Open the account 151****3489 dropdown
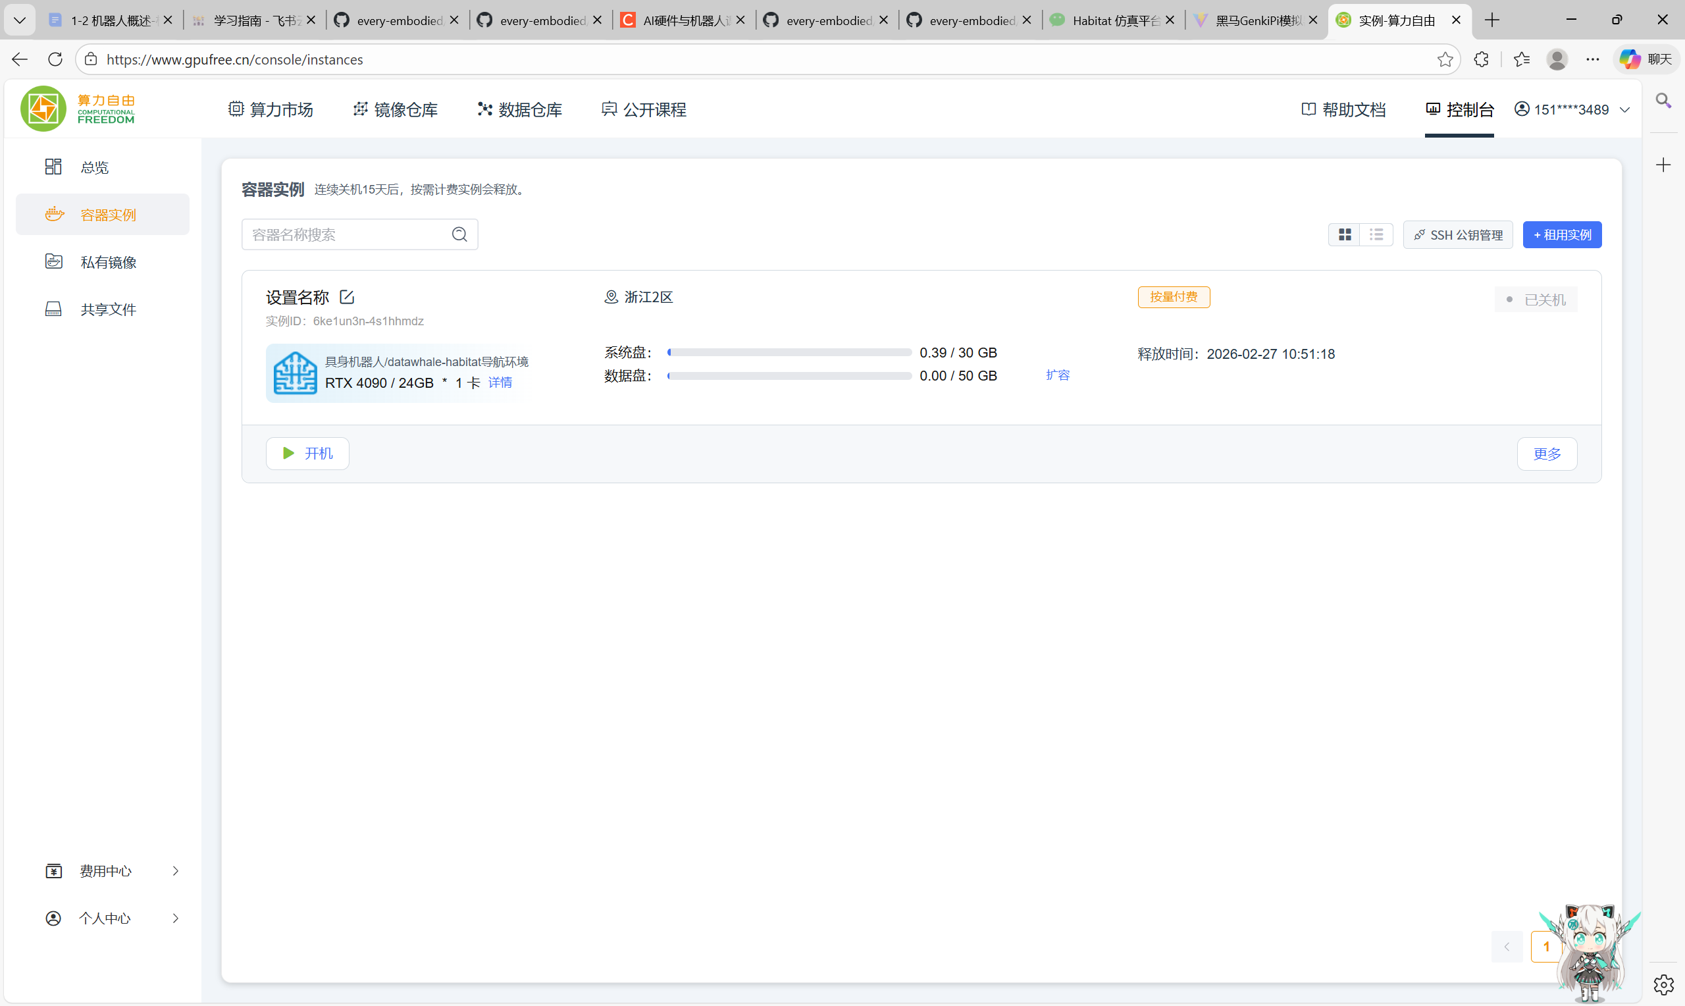The width and height of the screenshot is (1685, 1006). pos(1572,110)
